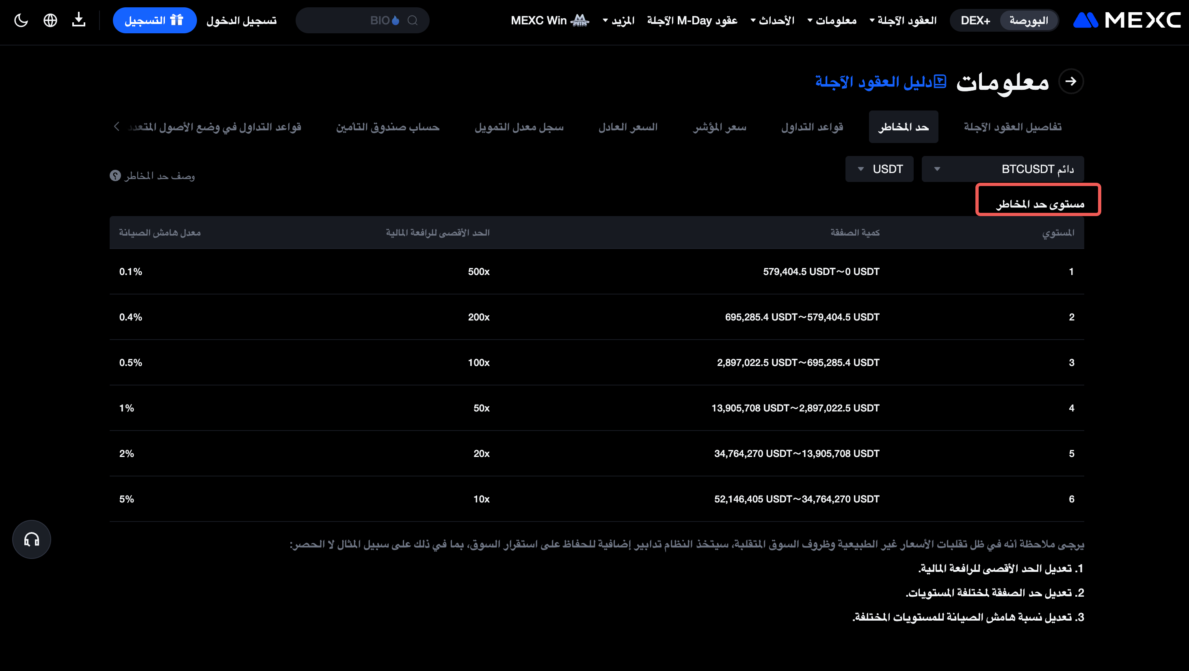This screenshot has height=671, width=1189.
Task: Click the back arrow next to معلومات
Action: pyautogui.click(x=1071, y=81)
